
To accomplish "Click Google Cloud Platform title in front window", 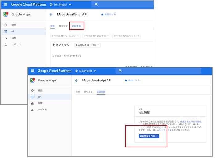I will pos(54,71).
